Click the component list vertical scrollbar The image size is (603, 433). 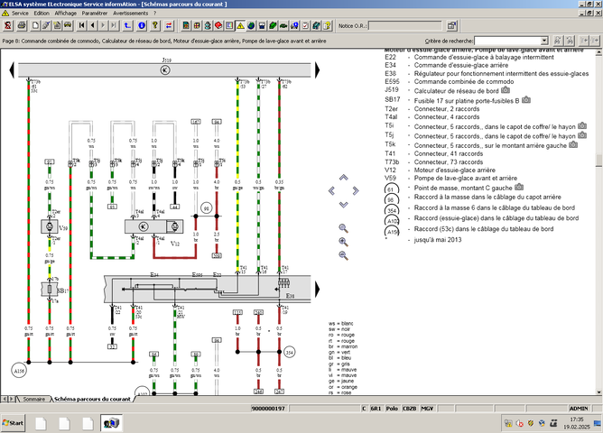pos(597,135)
